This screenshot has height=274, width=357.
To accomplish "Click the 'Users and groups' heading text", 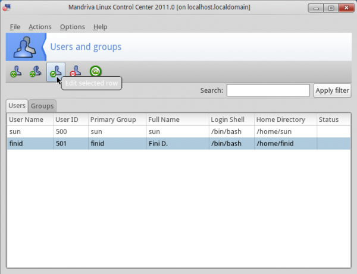I will click(86, 47).
